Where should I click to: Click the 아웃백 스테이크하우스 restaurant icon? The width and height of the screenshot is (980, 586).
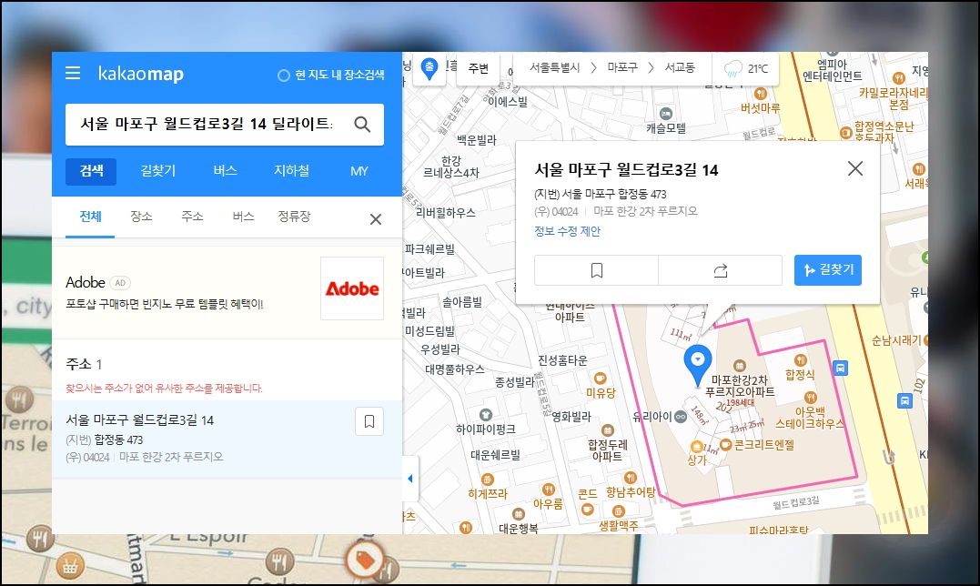(811, 398)
